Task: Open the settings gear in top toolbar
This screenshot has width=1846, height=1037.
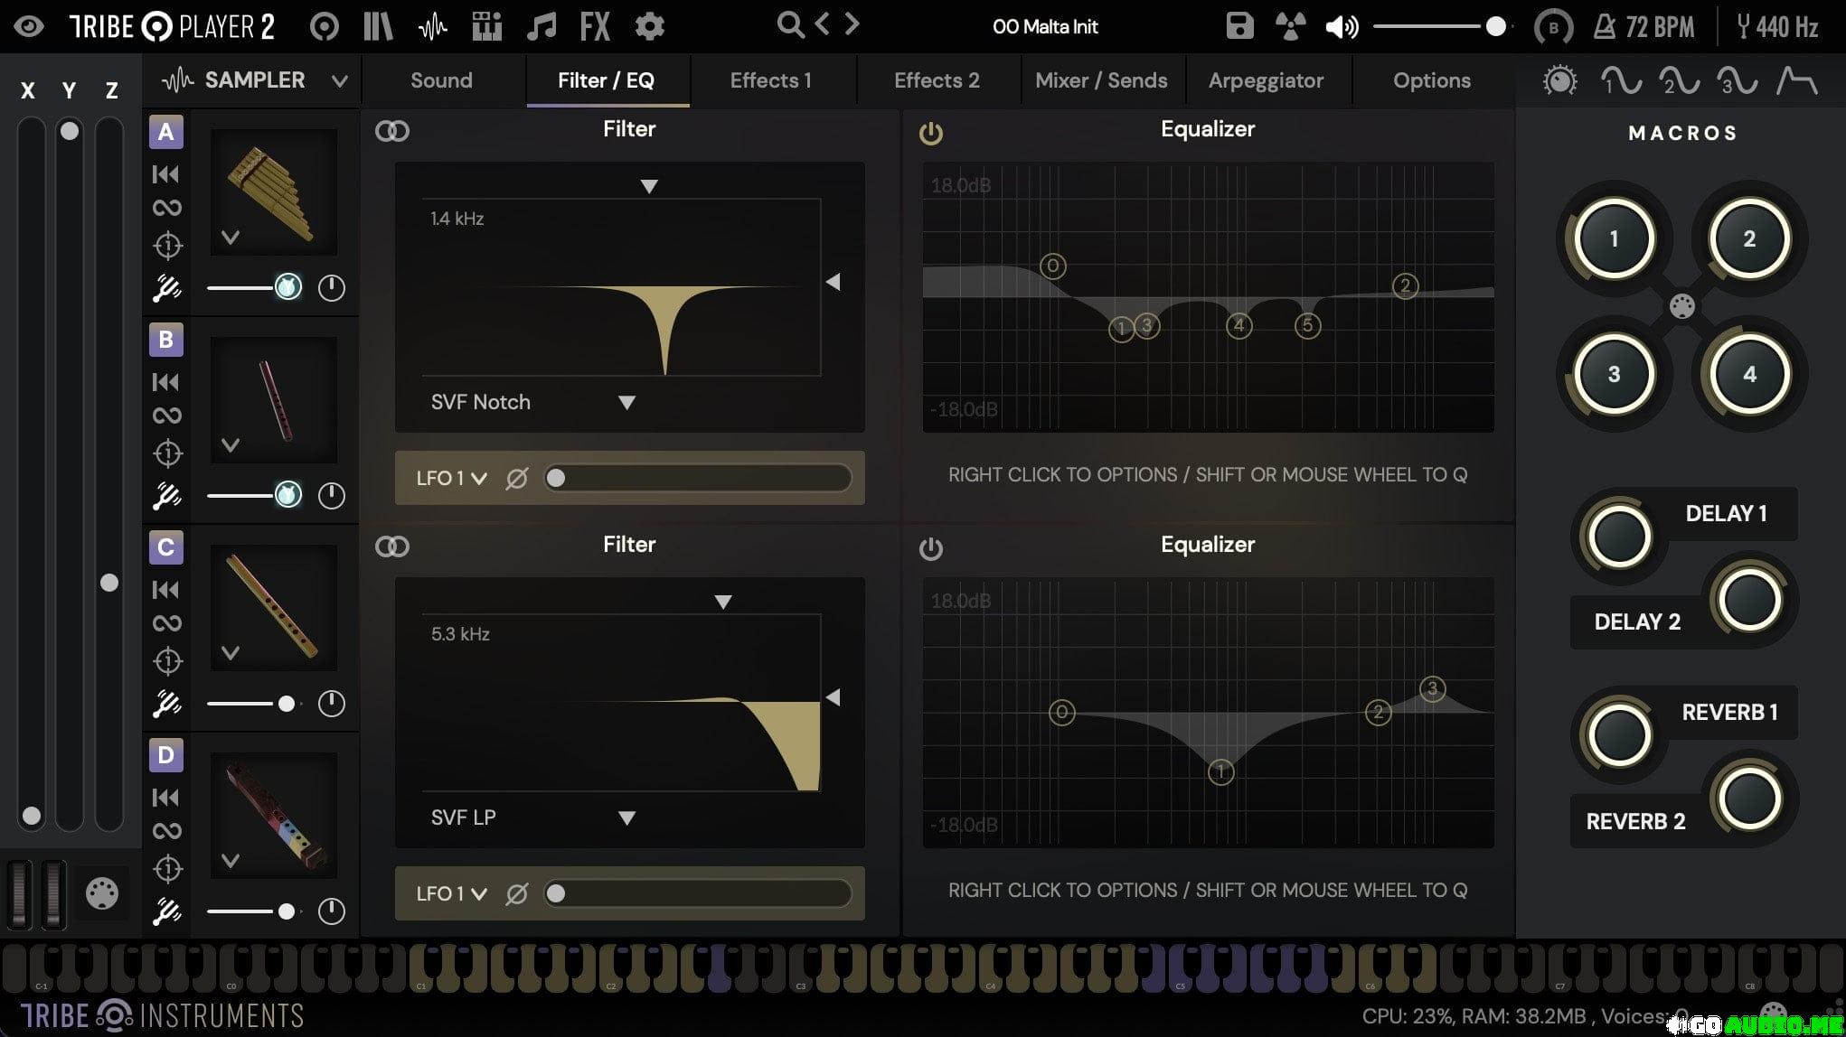Action: [x=649, y=26]
